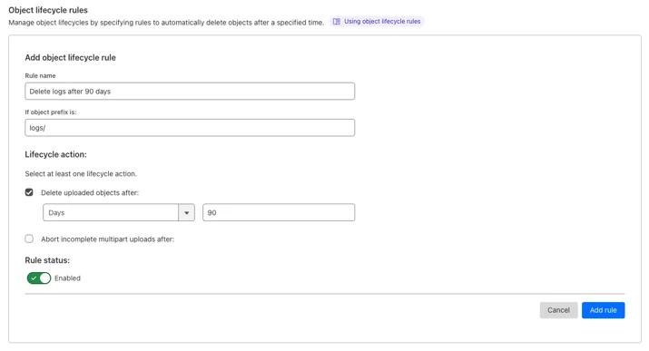Viewport: 649px width, 351px height.
Task: Click the Rule name label
Action: tap(40, 75)
